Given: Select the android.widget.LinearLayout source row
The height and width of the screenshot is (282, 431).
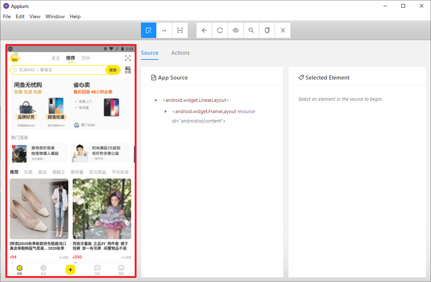Looking at the screenshot, I should pyautogui.click(x=196, y=100).
